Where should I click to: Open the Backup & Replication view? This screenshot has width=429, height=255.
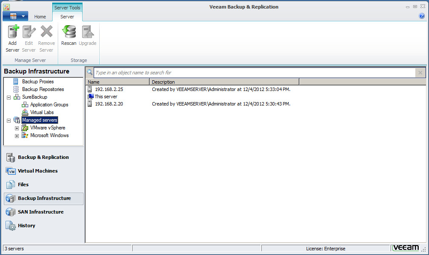click(44, 158)
